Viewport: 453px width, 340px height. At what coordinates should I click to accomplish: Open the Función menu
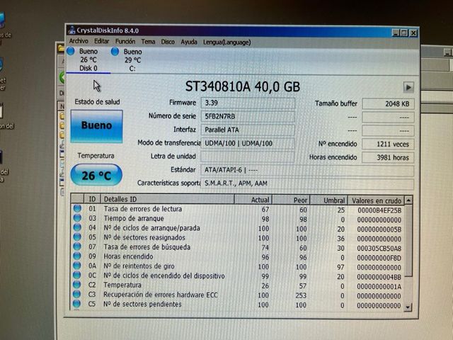[125, 41]
